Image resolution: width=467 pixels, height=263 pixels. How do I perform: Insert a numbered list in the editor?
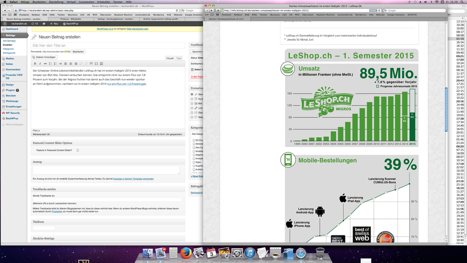click(x=55, y=63)
